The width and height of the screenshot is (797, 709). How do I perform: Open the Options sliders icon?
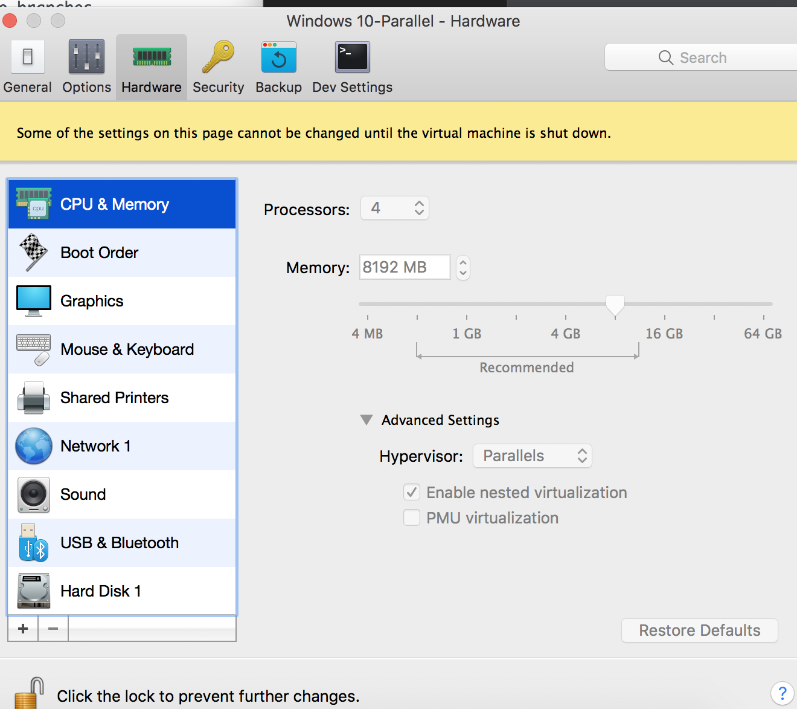tap(86, 57)
